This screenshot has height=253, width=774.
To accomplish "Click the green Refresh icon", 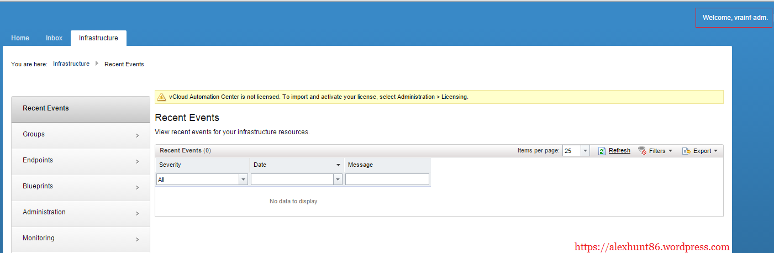I will click(602, 151).
